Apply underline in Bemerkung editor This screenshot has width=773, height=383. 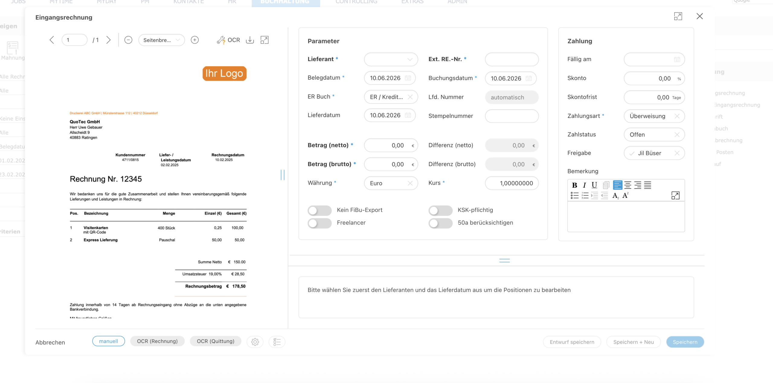pos(594,185)
